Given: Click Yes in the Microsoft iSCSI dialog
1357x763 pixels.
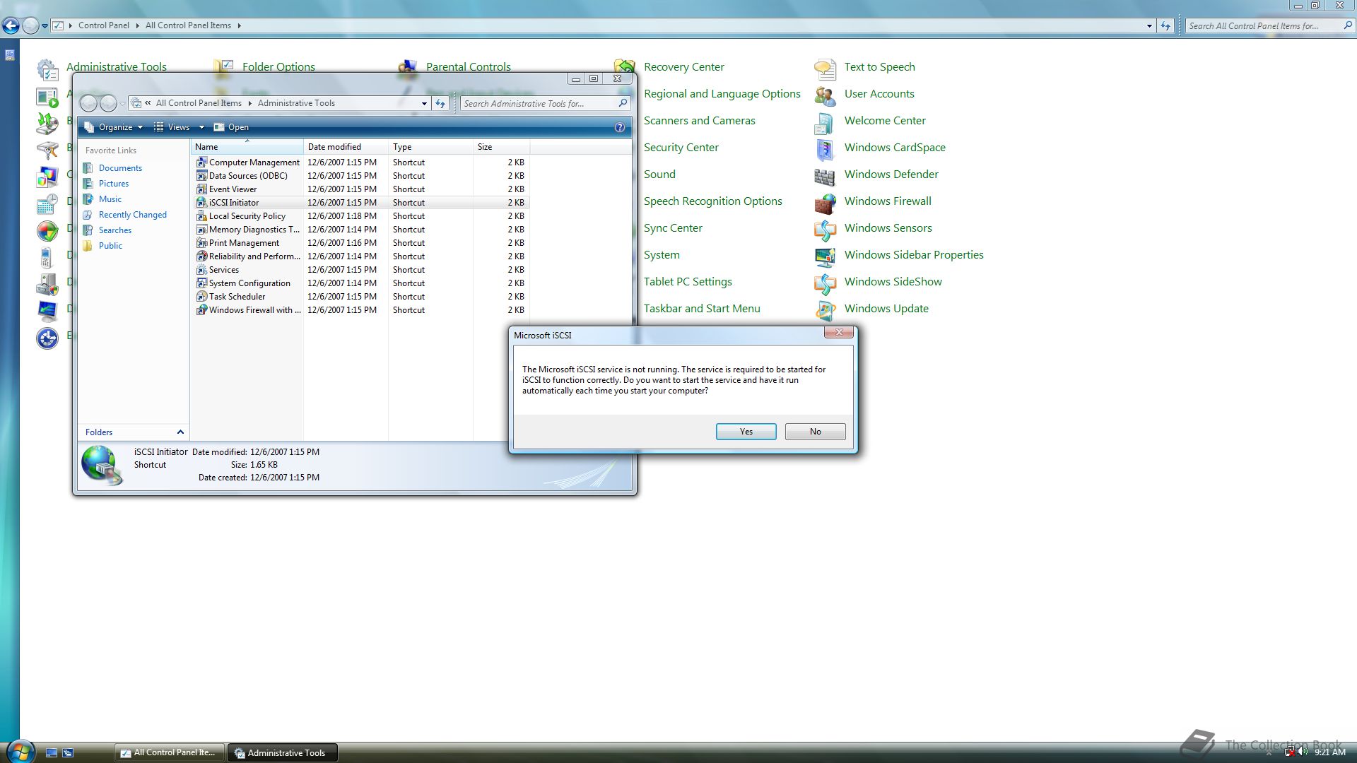Looking at the screenshot, I should tap(746, 432).
